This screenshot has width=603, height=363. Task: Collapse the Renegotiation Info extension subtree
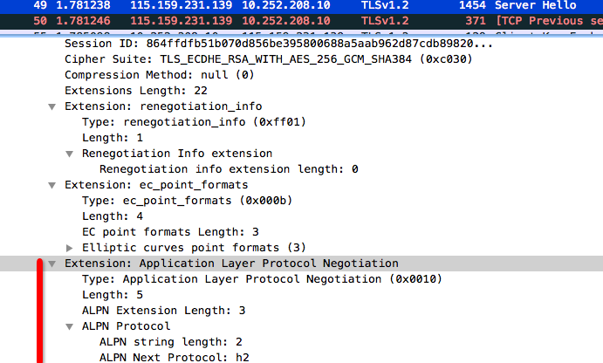(x=69, y=154)
